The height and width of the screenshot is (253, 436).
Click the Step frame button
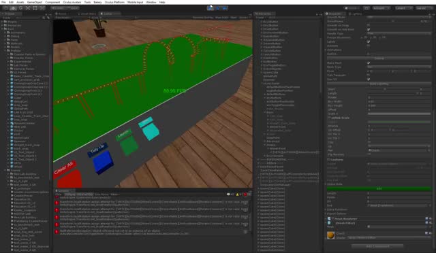pyautogui.click(x=225, y=8)
